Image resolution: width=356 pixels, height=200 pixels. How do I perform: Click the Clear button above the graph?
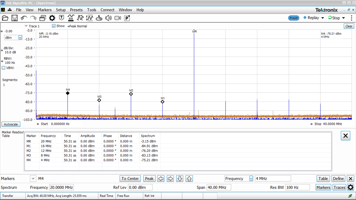point(349,26)
